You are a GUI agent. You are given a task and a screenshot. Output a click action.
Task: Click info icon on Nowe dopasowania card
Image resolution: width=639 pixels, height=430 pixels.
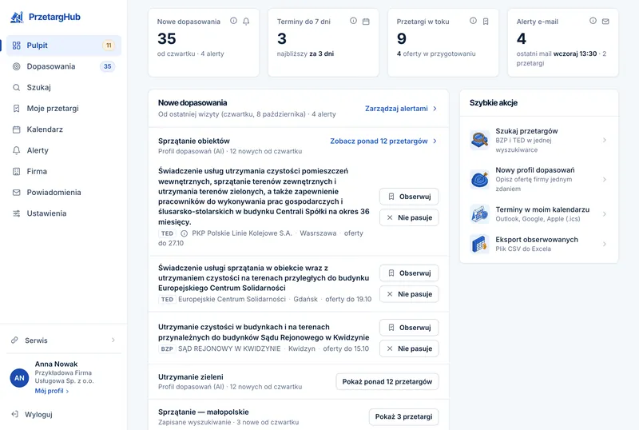[x=233, y=21]
